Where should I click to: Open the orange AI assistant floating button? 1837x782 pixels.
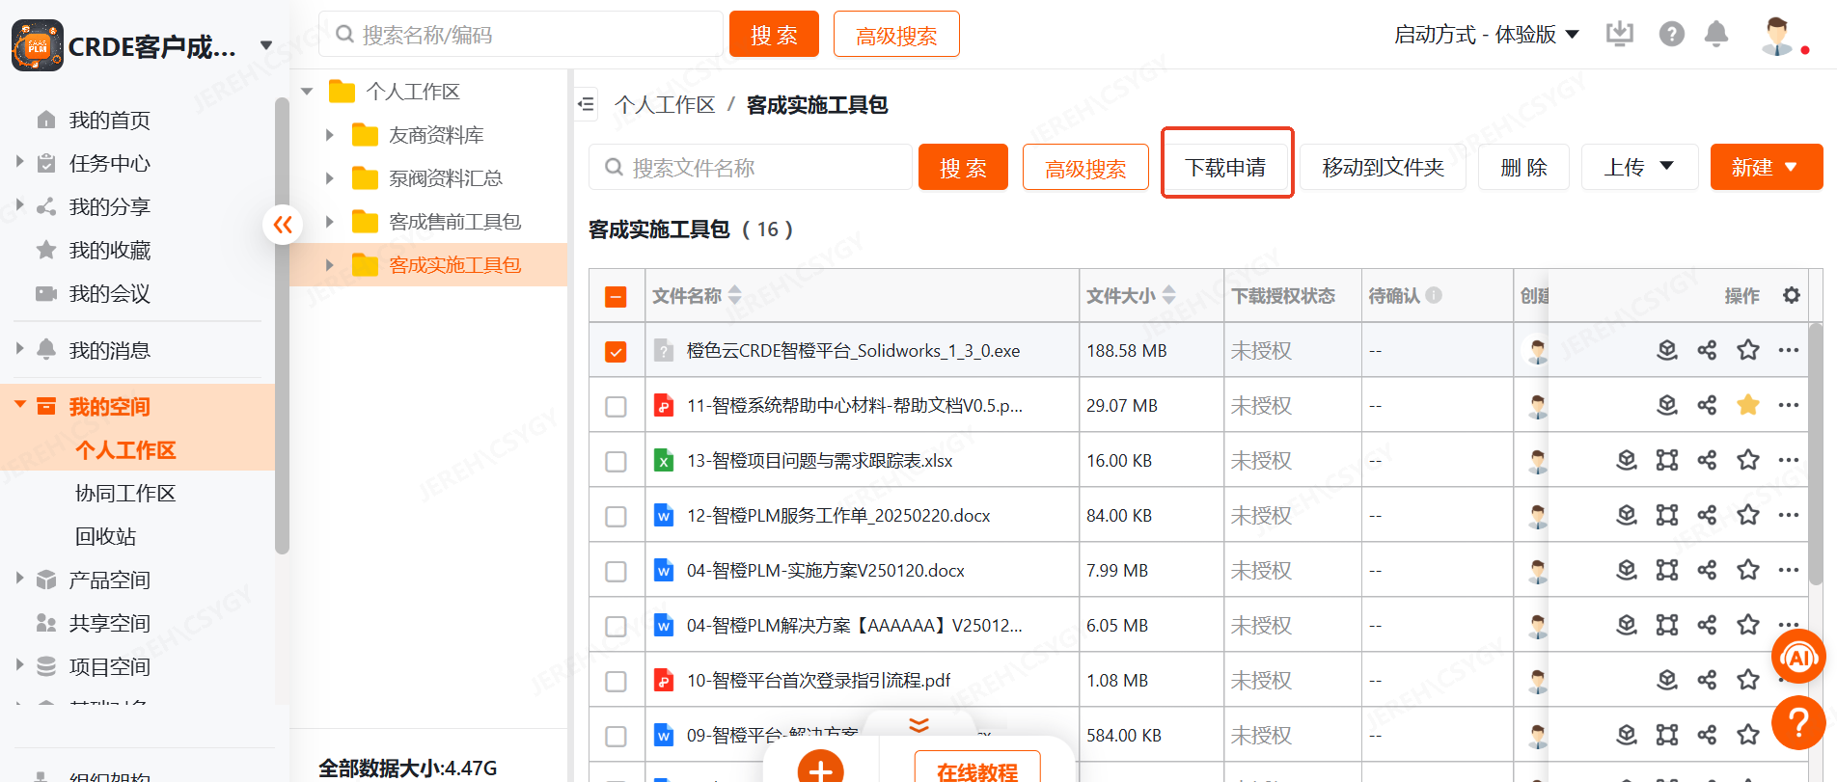point(1798,658)
